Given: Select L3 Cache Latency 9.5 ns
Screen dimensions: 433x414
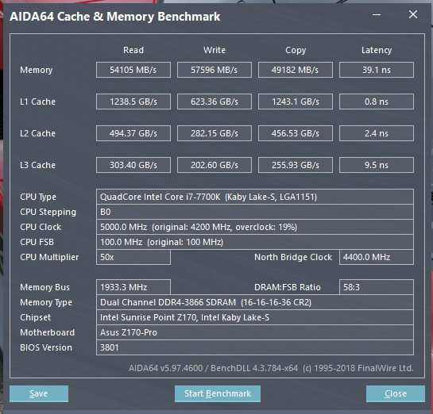Looking at the screenshot, I should tap(377, 165).
